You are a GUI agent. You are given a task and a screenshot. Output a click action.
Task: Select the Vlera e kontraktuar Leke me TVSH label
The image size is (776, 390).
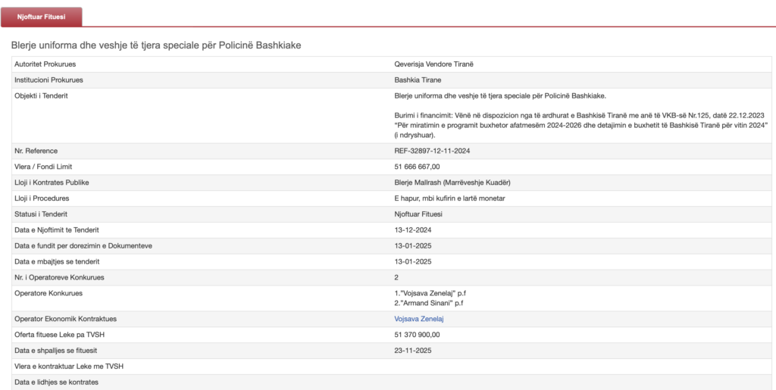tap(69, 367)
